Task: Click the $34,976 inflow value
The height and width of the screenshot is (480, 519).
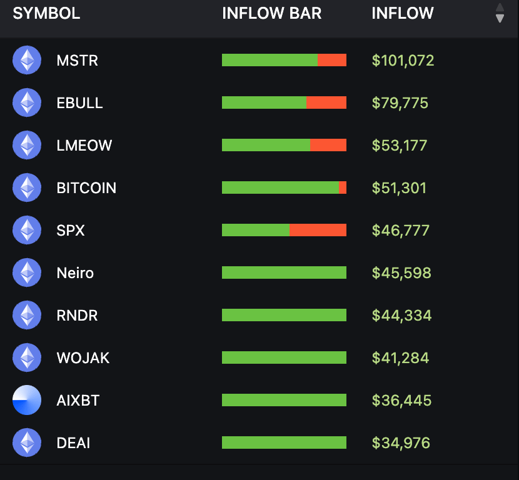Action: tap(401, 443)
